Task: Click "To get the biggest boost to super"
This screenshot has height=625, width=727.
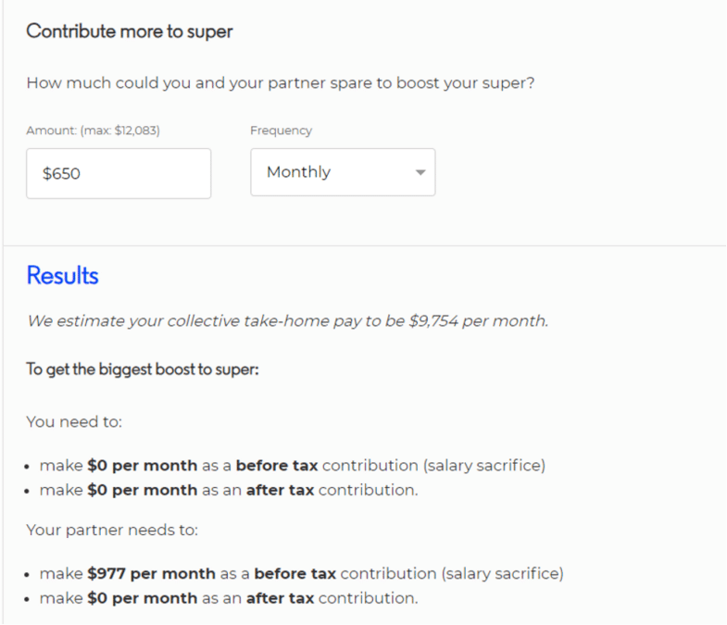Action: (142, 370)
